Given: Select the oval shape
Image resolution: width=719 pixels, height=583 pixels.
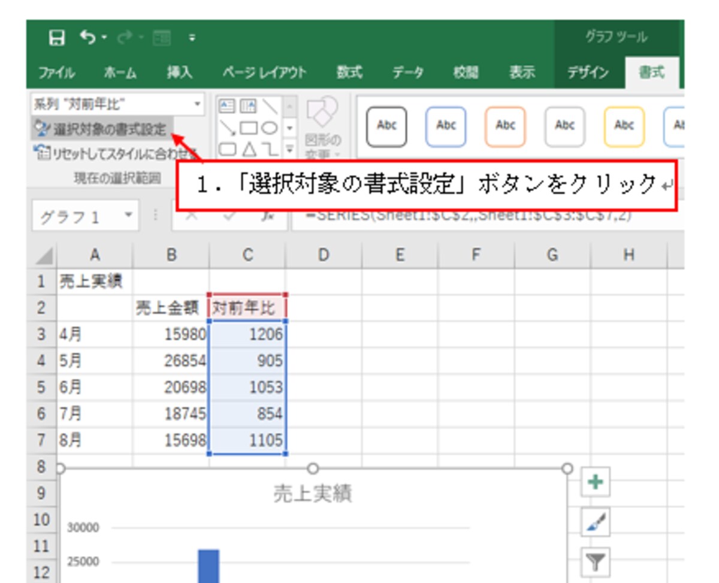Looking at the screenshot, I should point(270,128).
